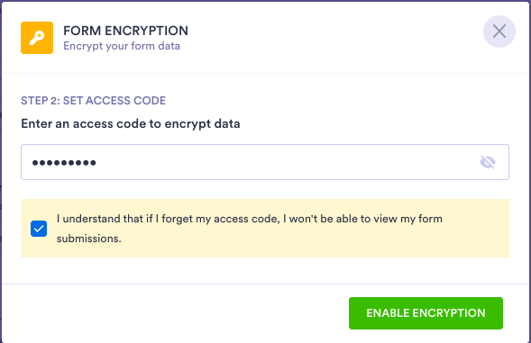This screenshot has width=531, height=343.
Task: Dismiss the dialog using the round X button
Action: pos(499,32)
